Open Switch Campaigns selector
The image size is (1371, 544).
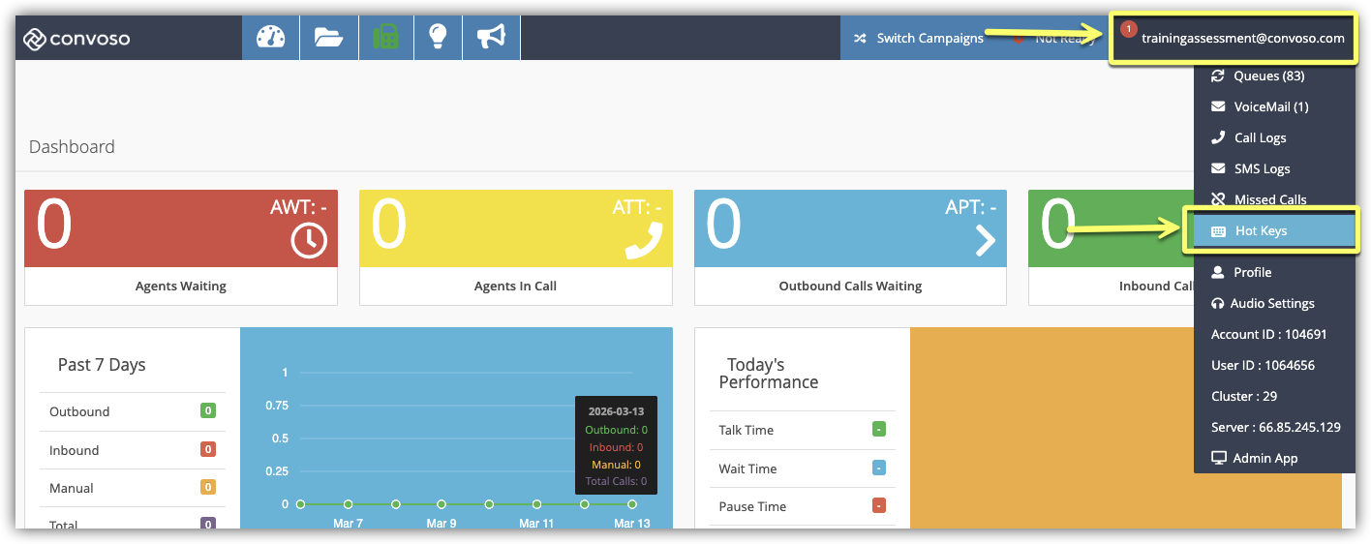[x=918, y=39]
